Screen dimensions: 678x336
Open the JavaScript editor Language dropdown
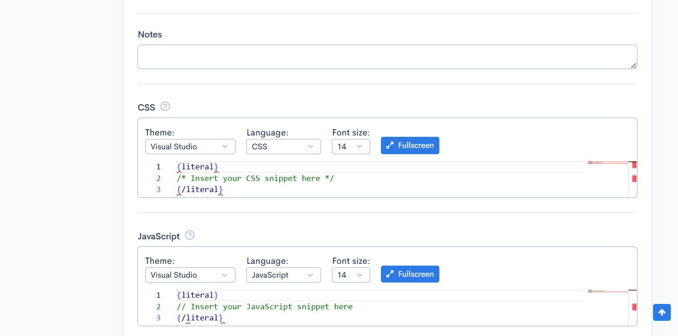pos(283,275)
